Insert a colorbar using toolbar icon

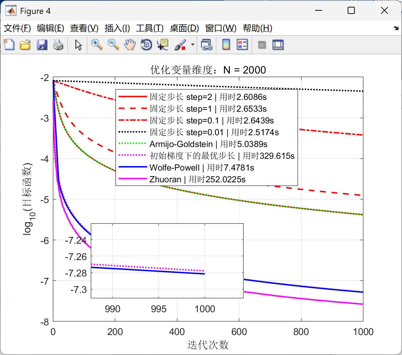point(226,45)
